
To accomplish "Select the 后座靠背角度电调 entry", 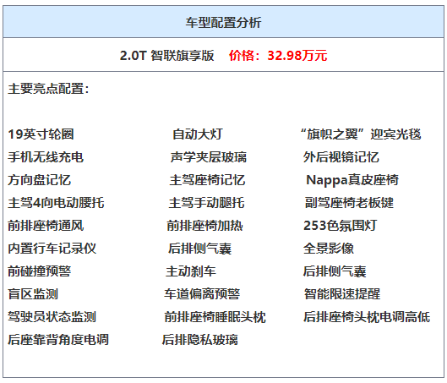I will click(x=58, y=340).
